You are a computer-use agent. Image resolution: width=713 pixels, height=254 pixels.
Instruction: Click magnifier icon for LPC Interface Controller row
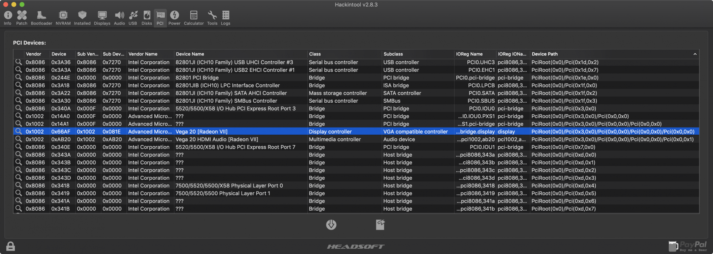(19, 85)
